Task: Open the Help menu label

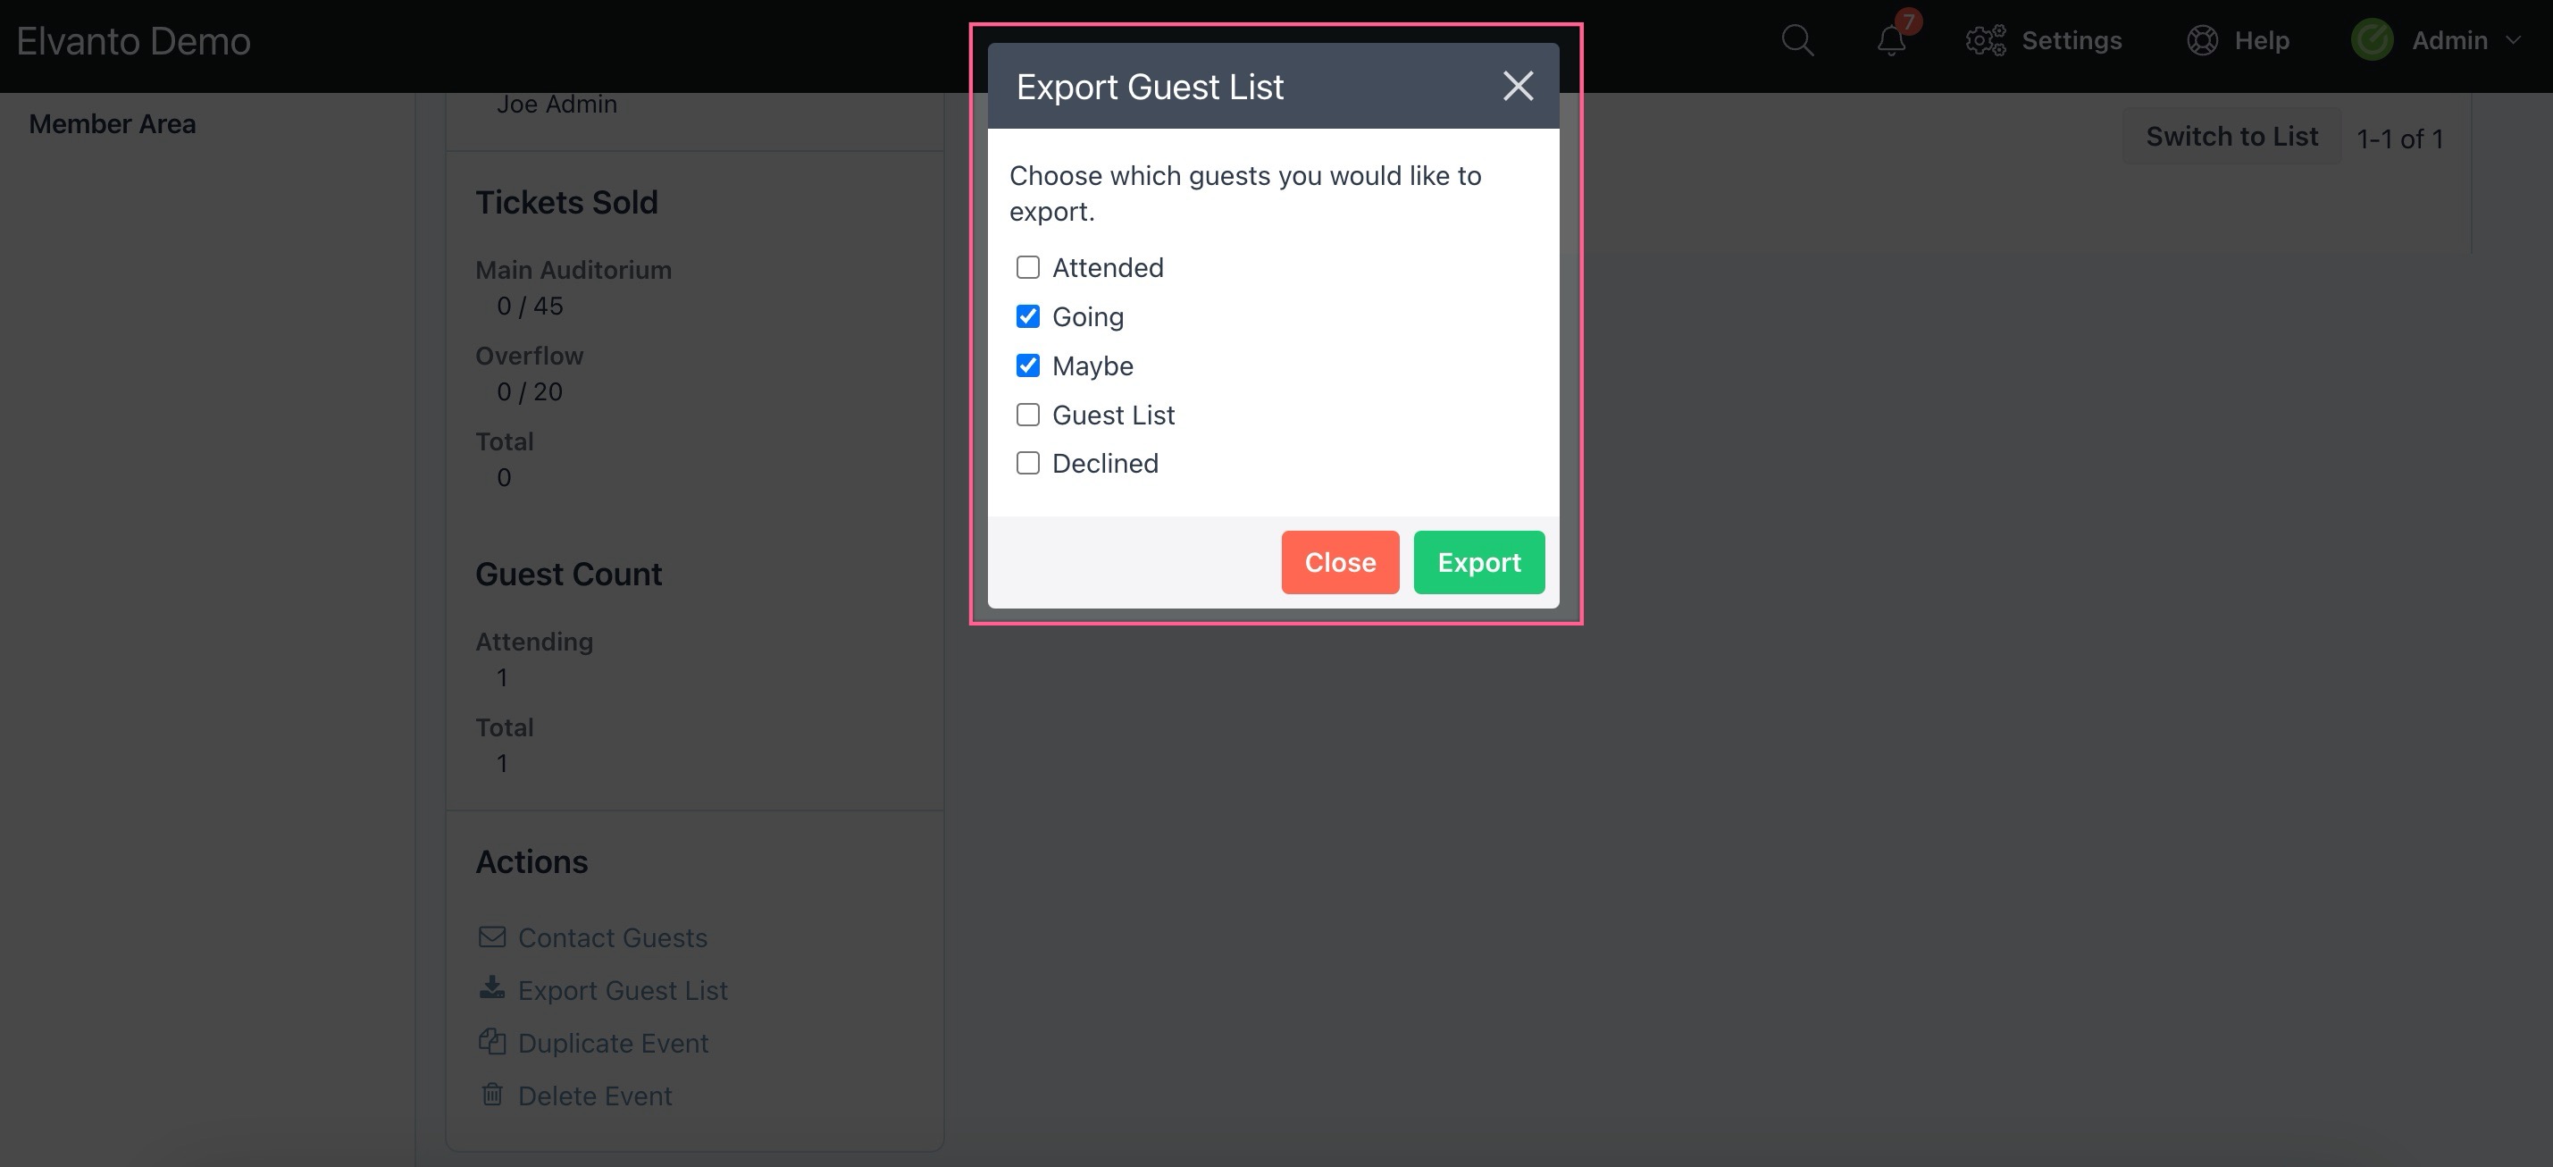Action: click(2262, 40)
